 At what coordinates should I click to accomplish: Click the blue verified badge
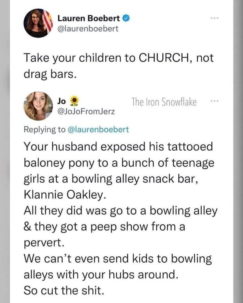point(126,18)
